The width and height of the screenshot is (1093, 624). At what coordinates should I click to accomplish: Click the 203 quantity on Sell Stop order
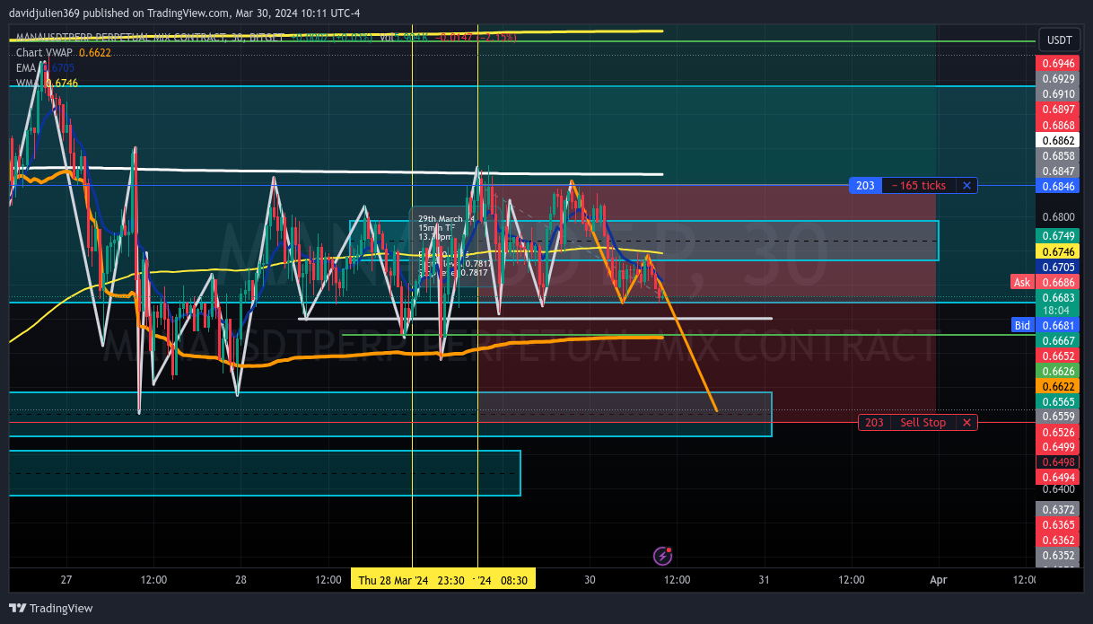pos(874,423)
